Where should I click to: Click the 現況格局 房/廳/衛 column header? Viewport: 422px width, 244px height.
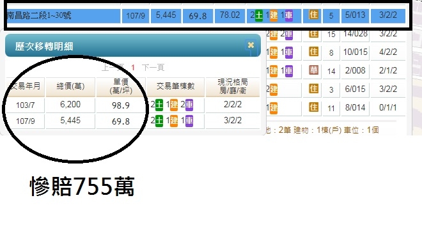(x=233, y=86)
